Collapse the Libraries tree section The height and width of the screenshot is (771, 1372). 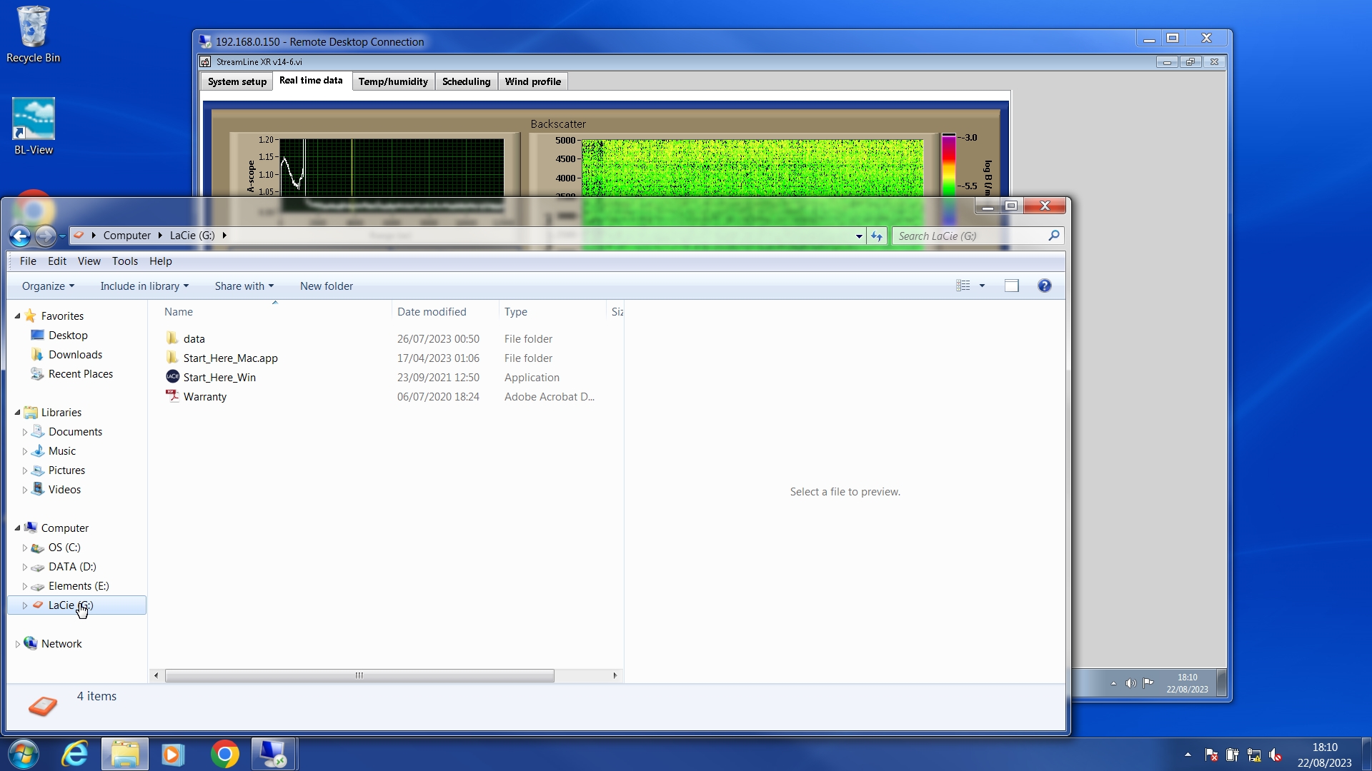17,412
